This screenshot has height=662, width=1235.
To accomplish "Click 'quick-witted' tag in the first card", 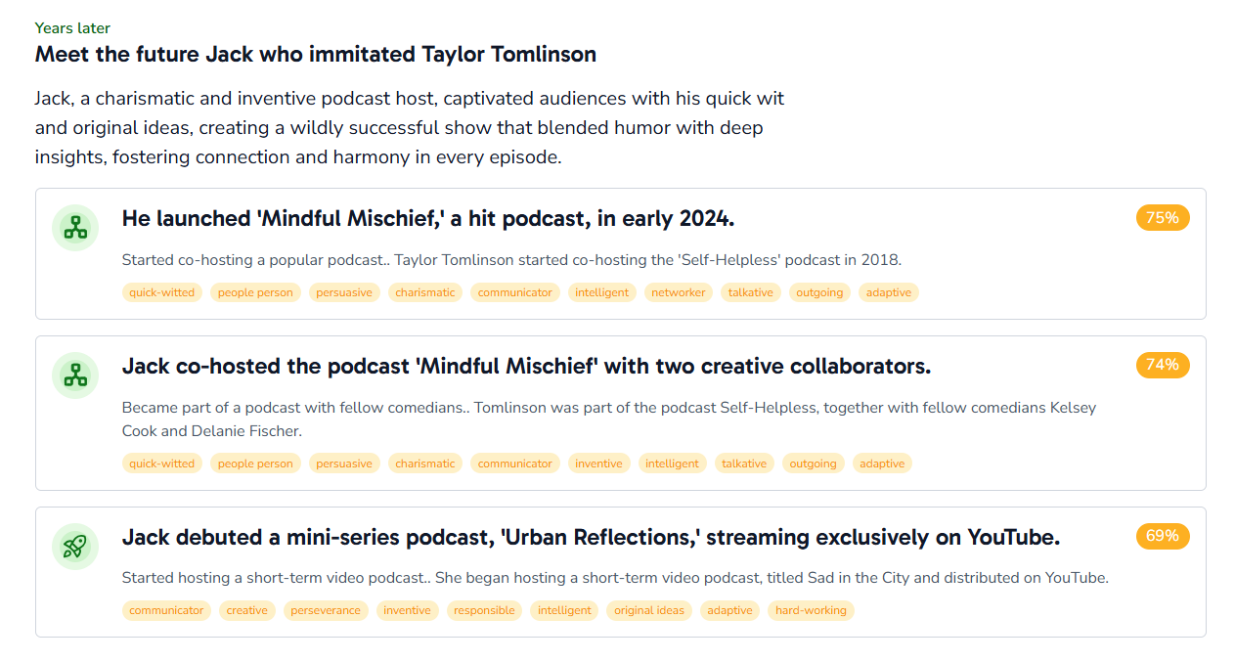I will pyautogui.click(x=161, y=292).
